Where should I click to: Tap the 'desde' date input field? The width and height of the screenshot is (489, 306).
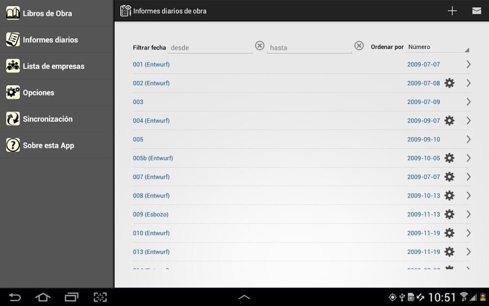pyautogui.click(x=210, y=47)
